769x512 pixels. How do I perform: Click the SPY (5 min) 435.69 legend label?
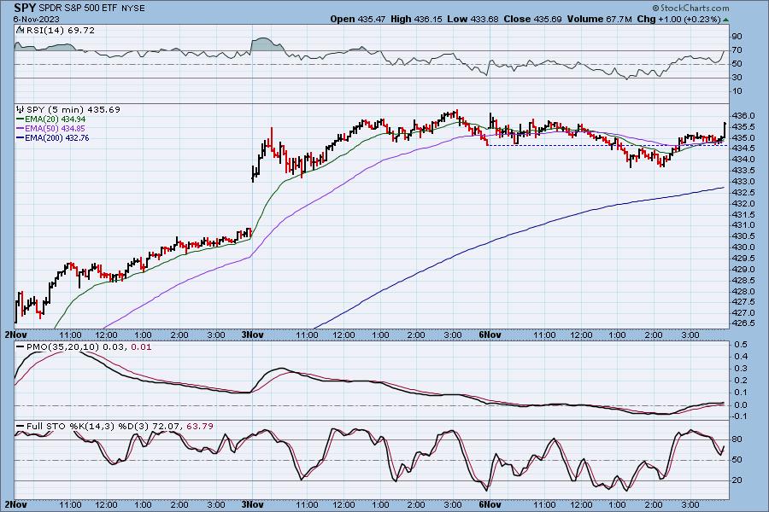(73, 110)
